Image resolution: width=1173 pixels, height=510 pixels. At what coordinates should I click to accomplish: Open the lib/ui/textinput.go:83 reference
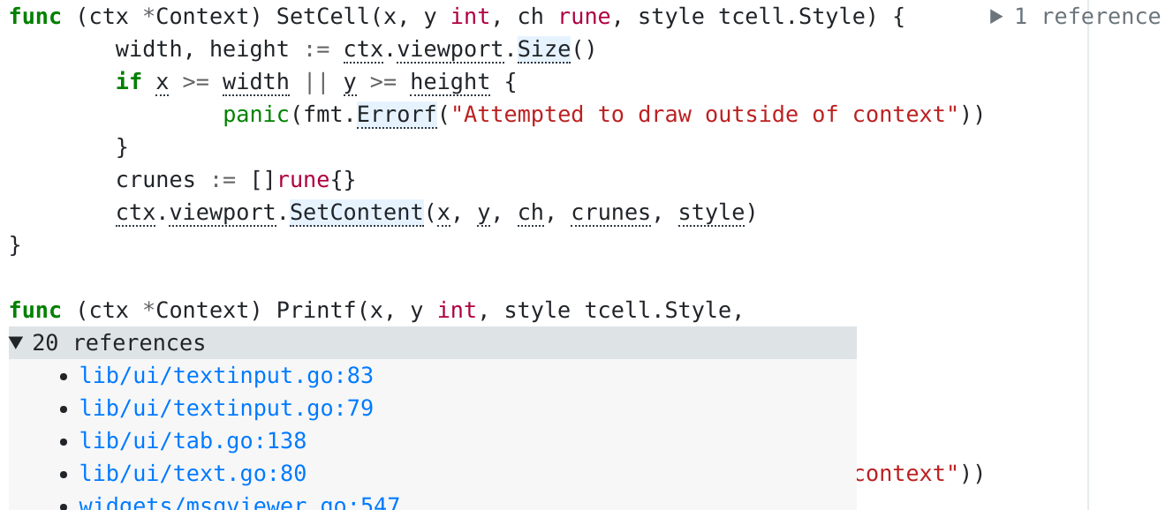[x=226, y=376]
